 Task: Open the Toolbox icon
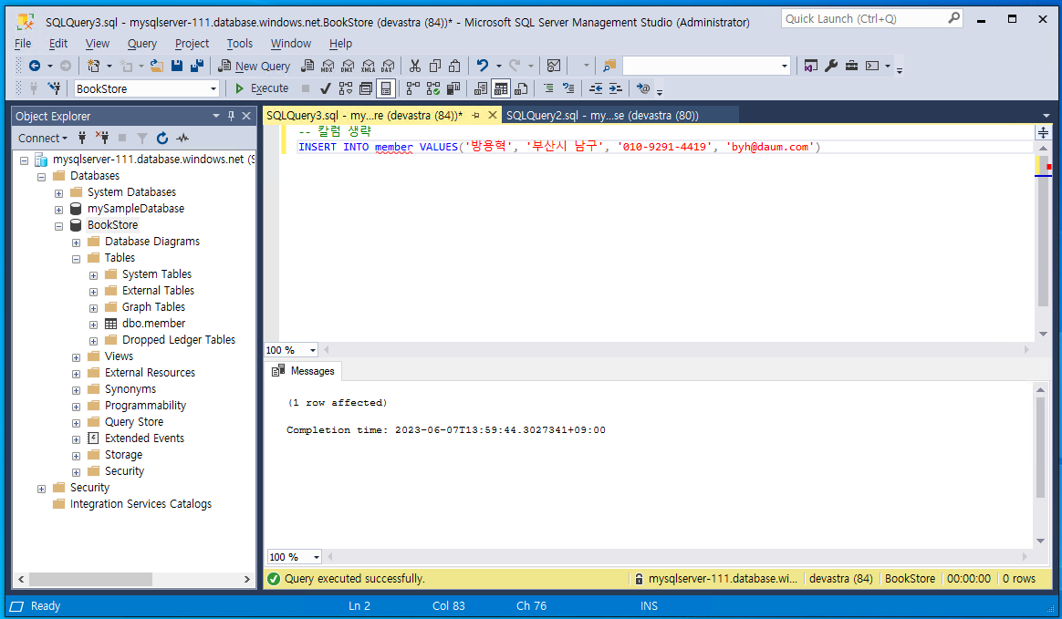point(851,66)
